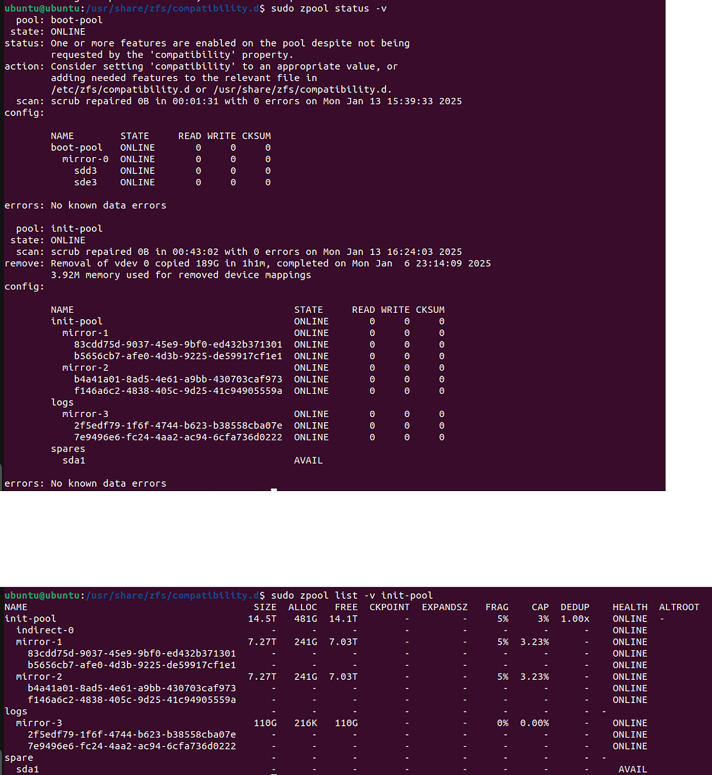Select the boot-pool pool name text
The width and height of the screenshot is (712, 775).
pyautogui.click(x=75, y=20)
